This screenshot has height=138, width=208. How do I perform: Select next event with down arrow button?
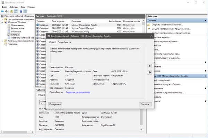(150, 72)
